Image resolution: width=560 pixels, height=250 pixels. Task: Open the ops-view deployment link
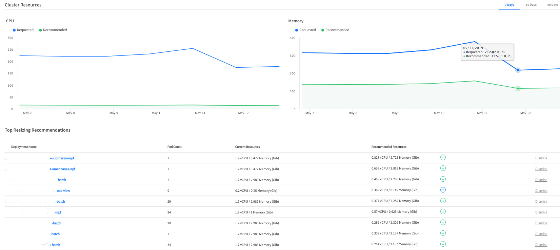63,191
